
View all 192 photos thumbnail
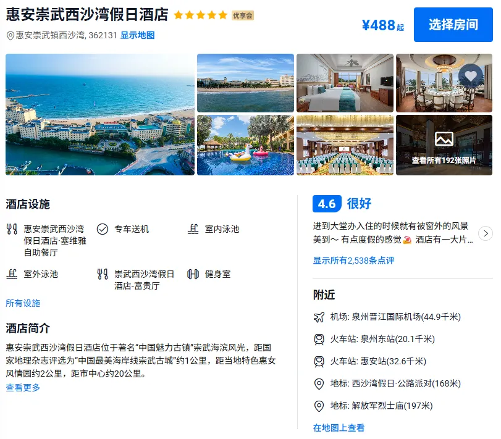444,145
